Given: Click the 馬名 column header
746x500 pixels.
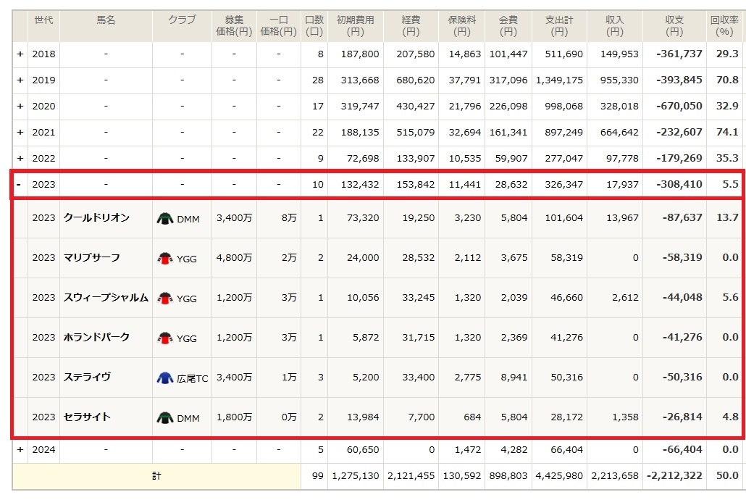Looking at the screenshot, I should tap(106, 21).
